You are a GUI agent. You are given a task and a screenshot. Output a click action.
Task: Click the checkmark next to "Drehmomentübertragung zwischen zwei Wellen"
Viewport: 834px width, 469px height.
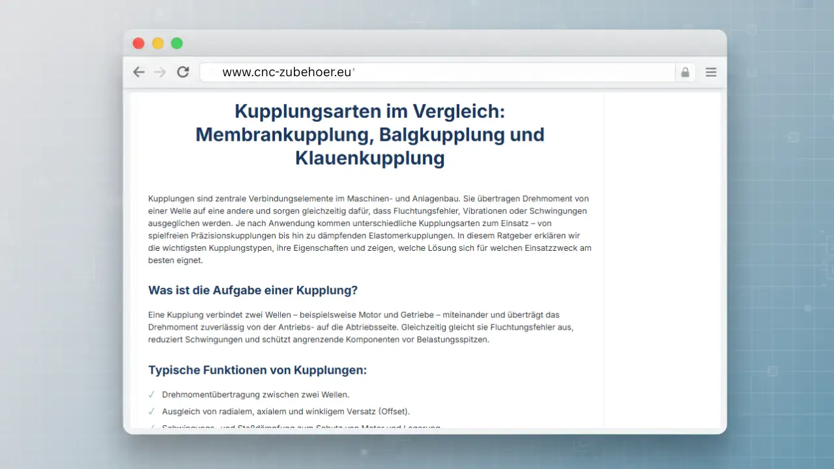(151, 395)
